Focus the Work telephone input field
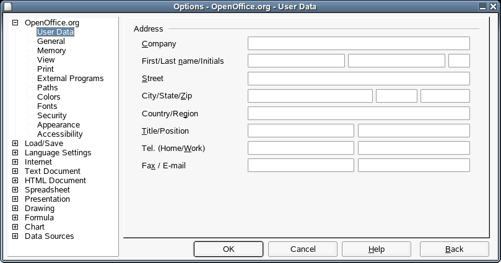Viewport: 501px width, 263px height. (x=414, y=148)
